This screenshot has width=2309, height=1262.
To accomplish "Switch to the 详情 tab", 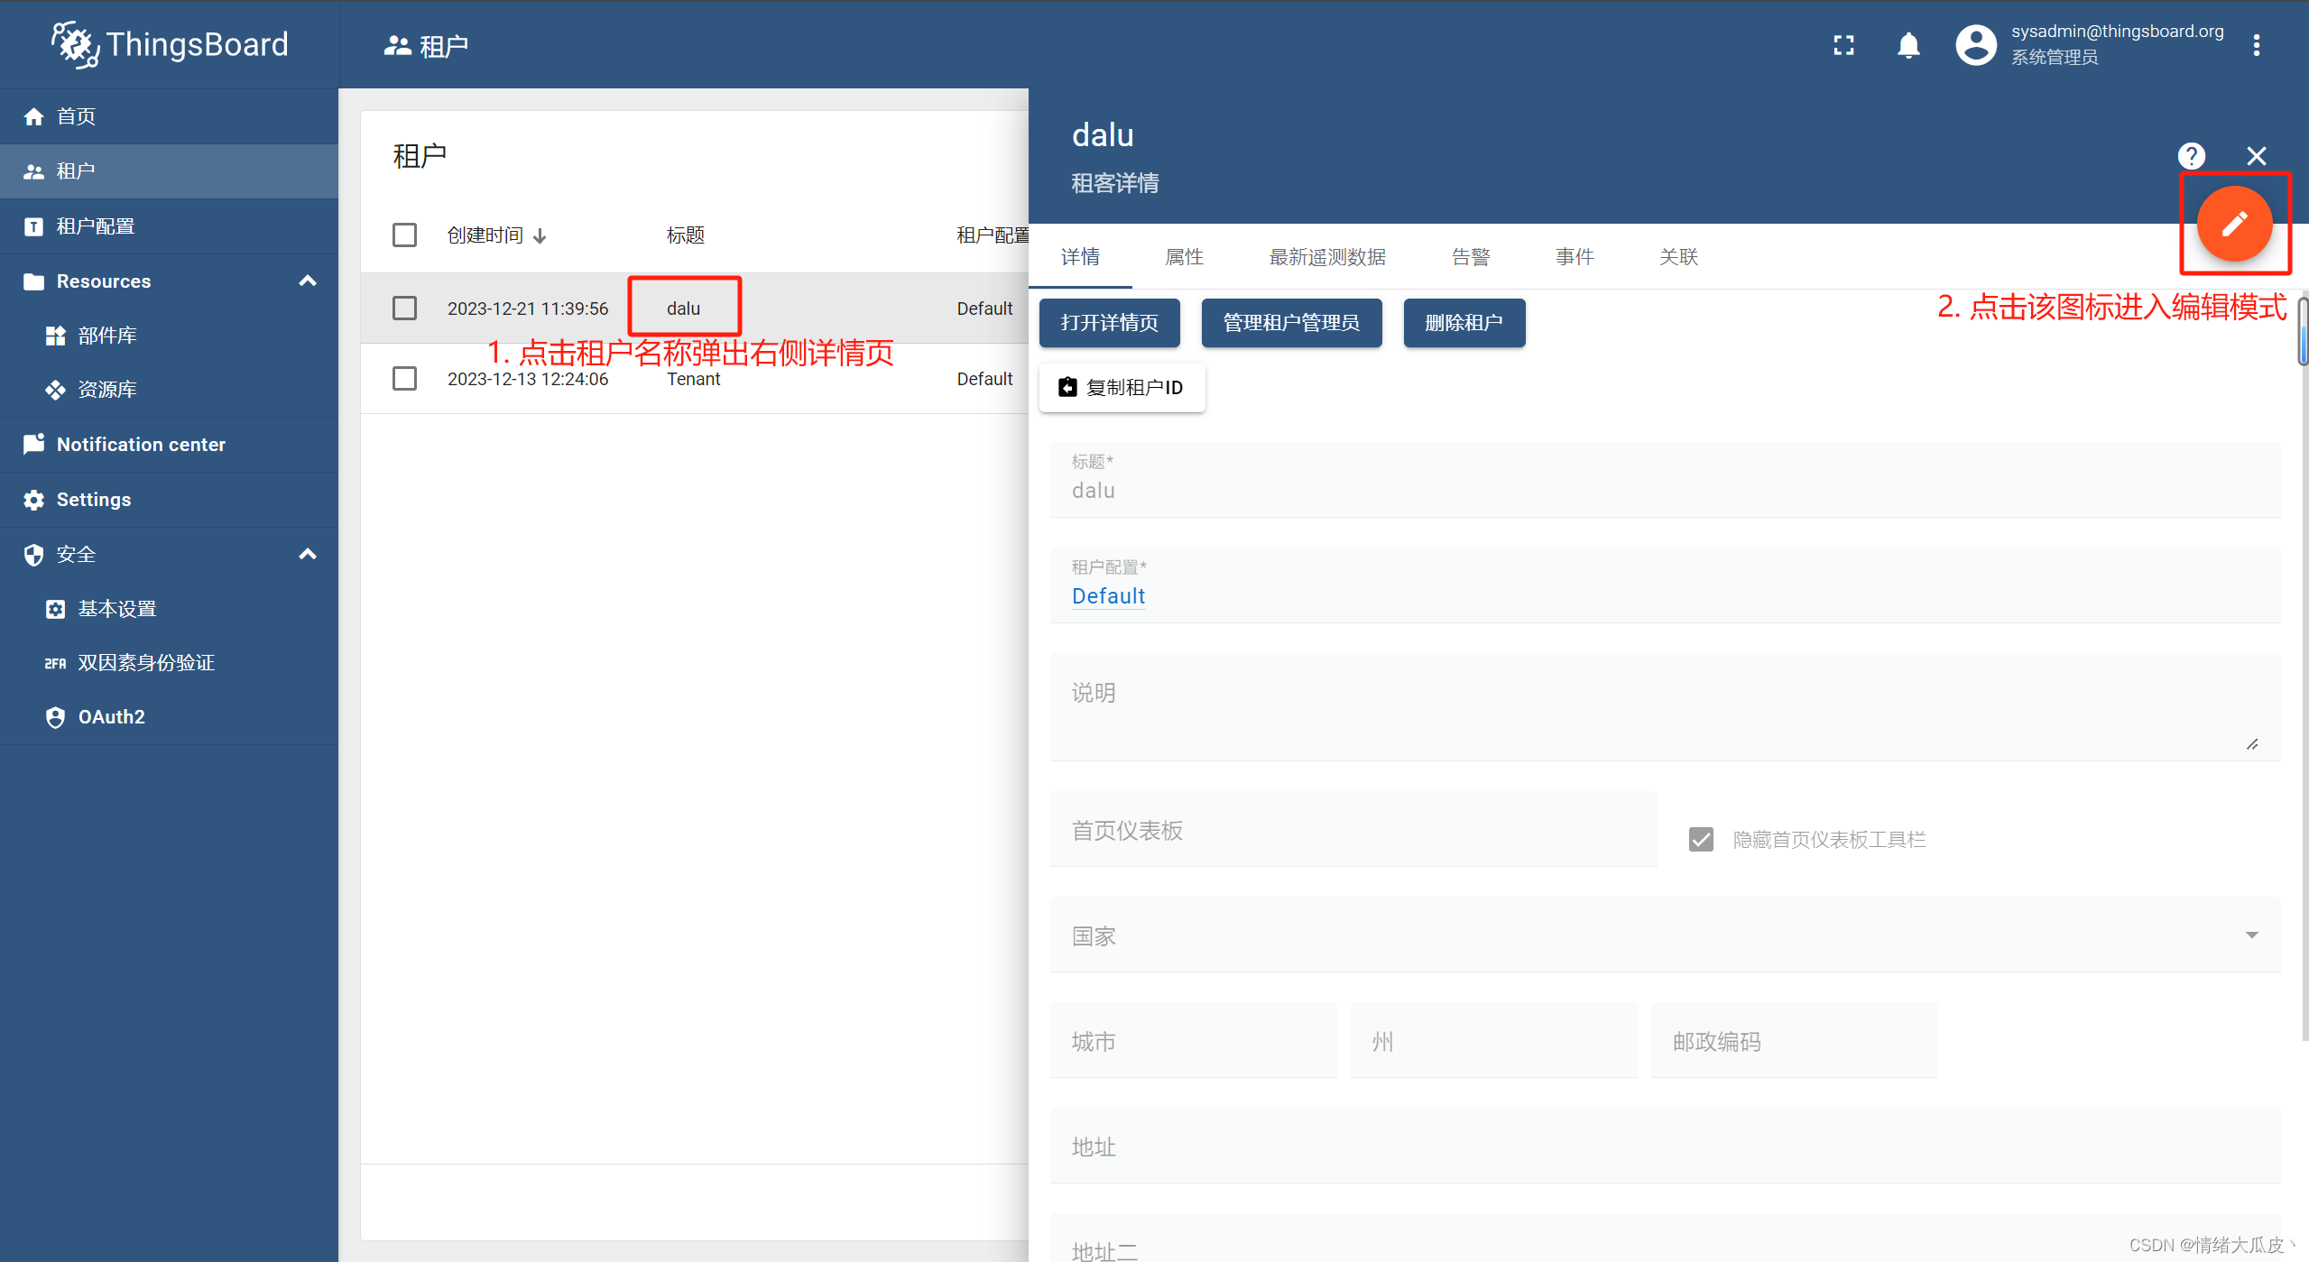I will (x=1080, y=257).
